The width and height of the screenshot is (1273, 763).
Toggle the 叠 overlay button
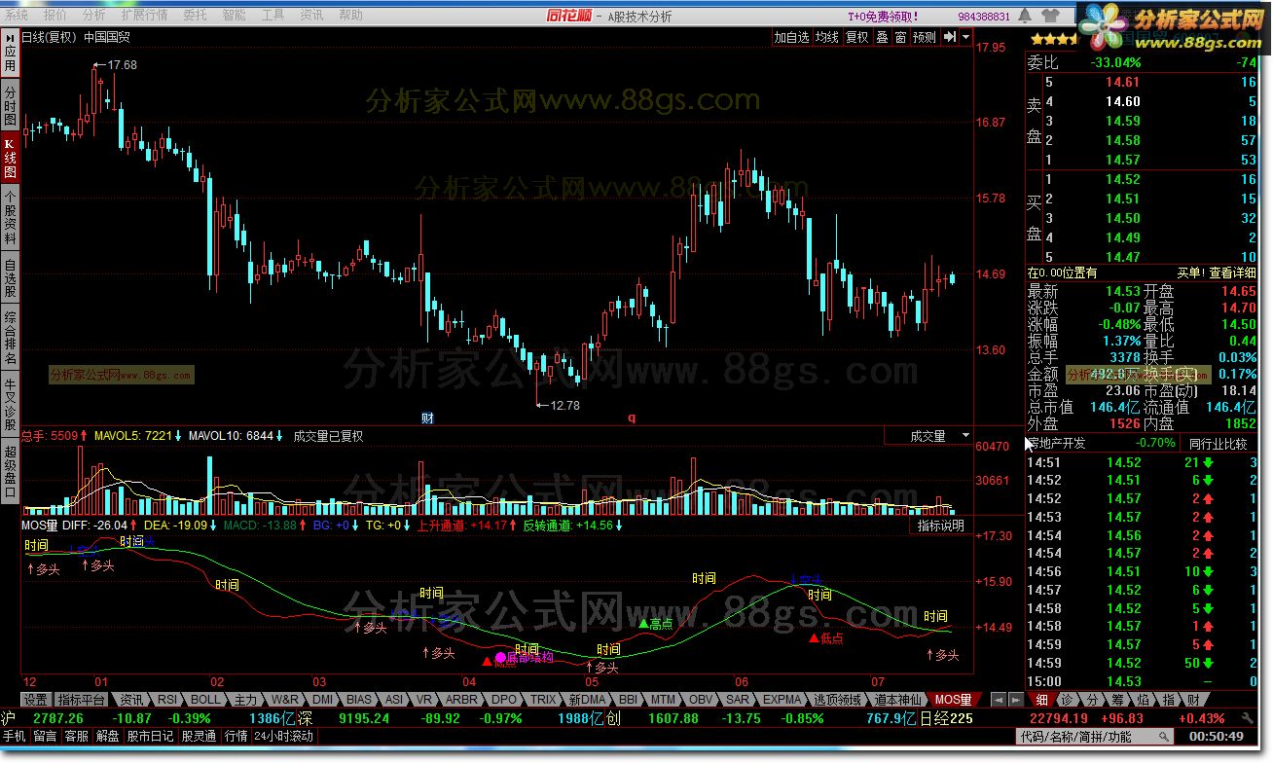pyautogui.click(x=882, y=37)
